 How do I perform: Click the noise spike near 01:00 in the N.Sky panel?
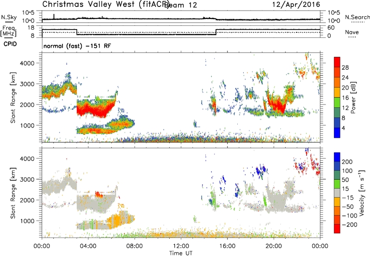tap(54, 16)
